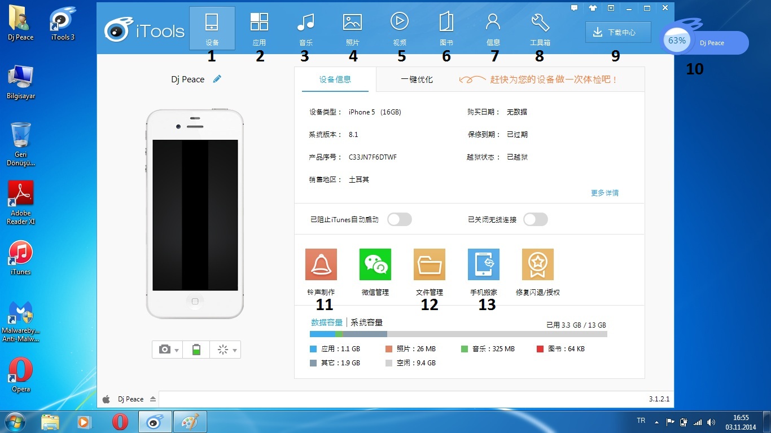The image size is (771, 433).
Task: Click the camera screenshot icon below the phone
Action: point(164,350)
